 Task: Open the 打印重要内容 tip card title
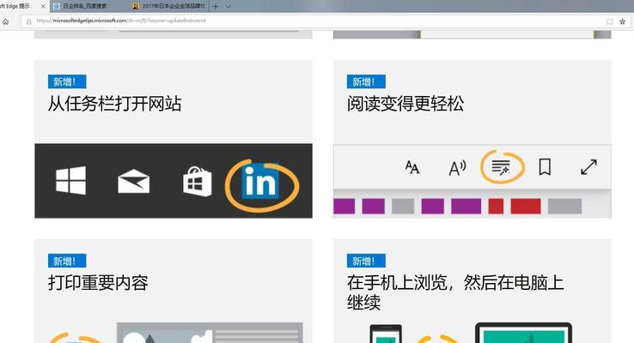[98, 282]
